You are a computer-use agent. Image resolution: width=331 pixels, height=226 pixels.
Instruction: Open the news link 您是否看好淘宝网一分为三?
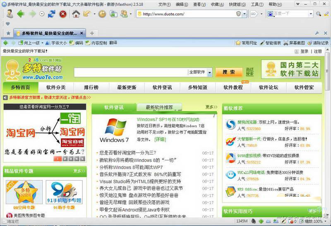pos(128,153)
